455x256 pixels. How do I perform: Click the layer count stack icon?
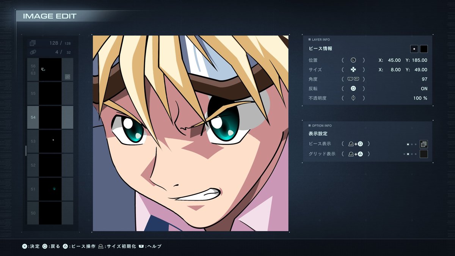pyautogui.click(x=33, y=43)
